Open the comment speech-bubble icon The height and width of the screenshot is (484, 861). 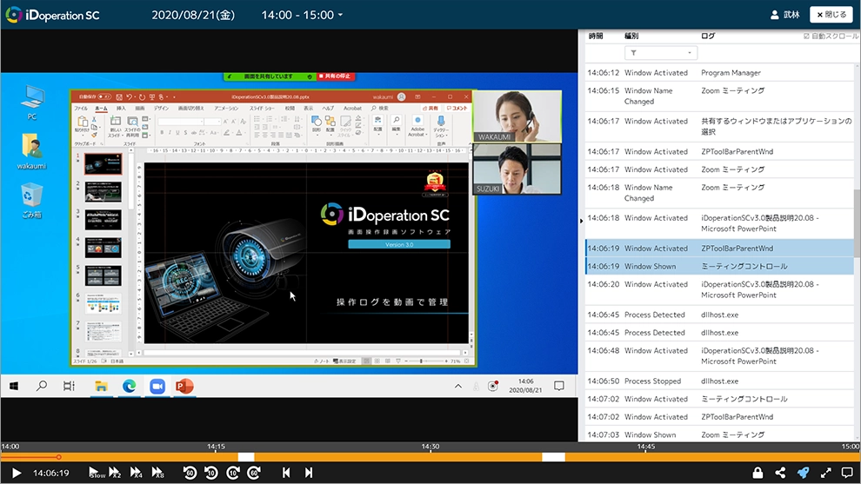tap(847, 473)
